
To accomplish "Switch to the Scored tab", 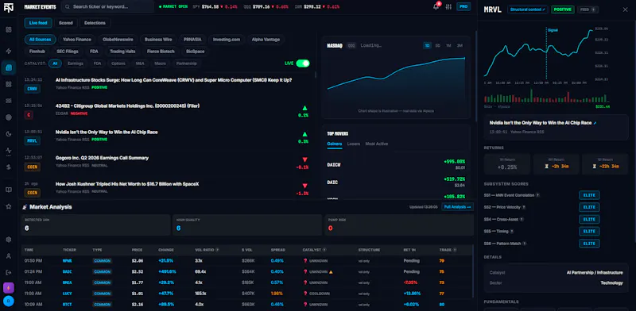I will [66, 23].
